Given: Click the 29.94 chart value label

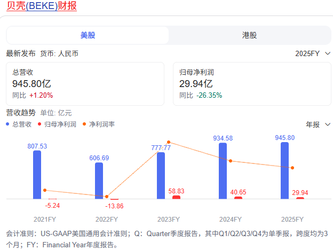Looking at the screenshot, I should pos(300,193).
